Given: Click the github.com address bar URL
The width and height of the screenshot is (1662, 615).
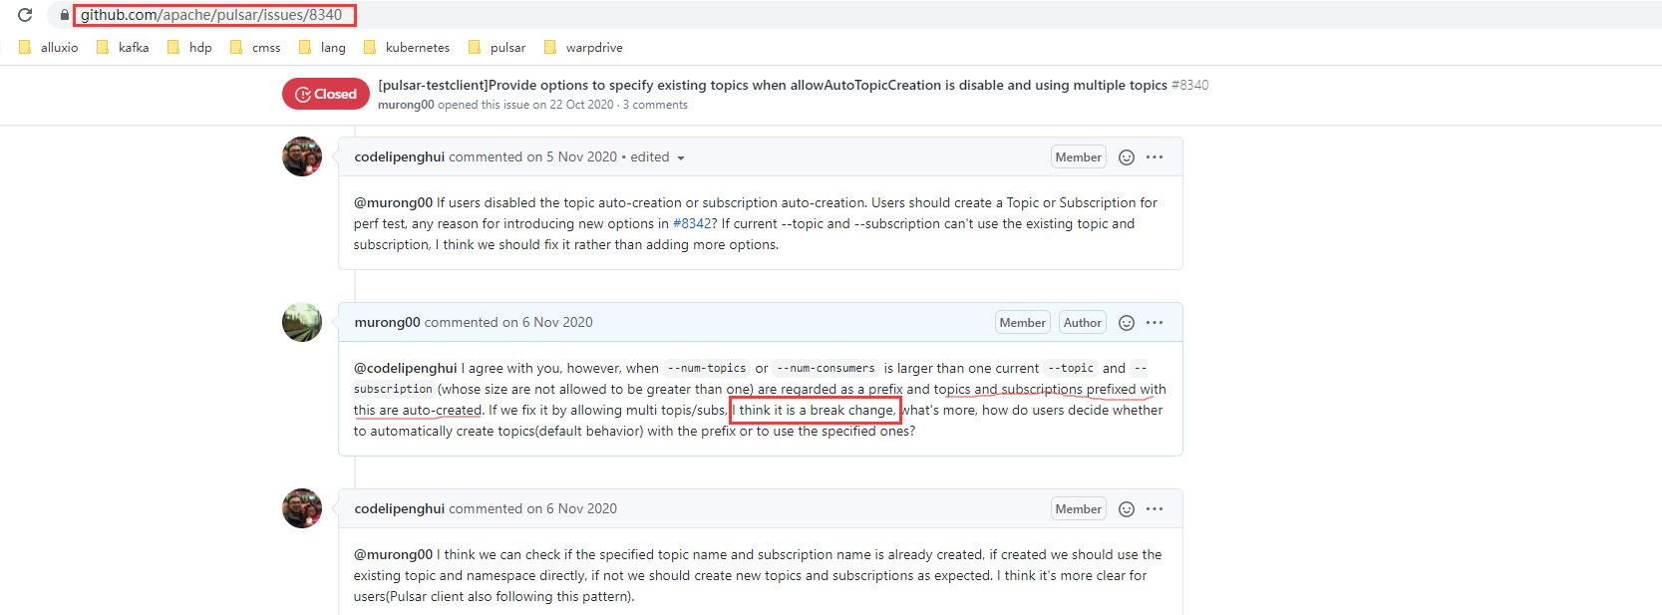Looking at the screenshot, I should 211,15.
